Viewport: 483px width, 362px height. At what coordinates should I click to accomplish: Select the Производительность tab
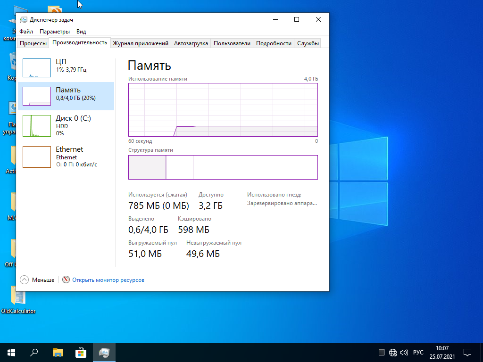pyautogui.click(x=80, y=43)
